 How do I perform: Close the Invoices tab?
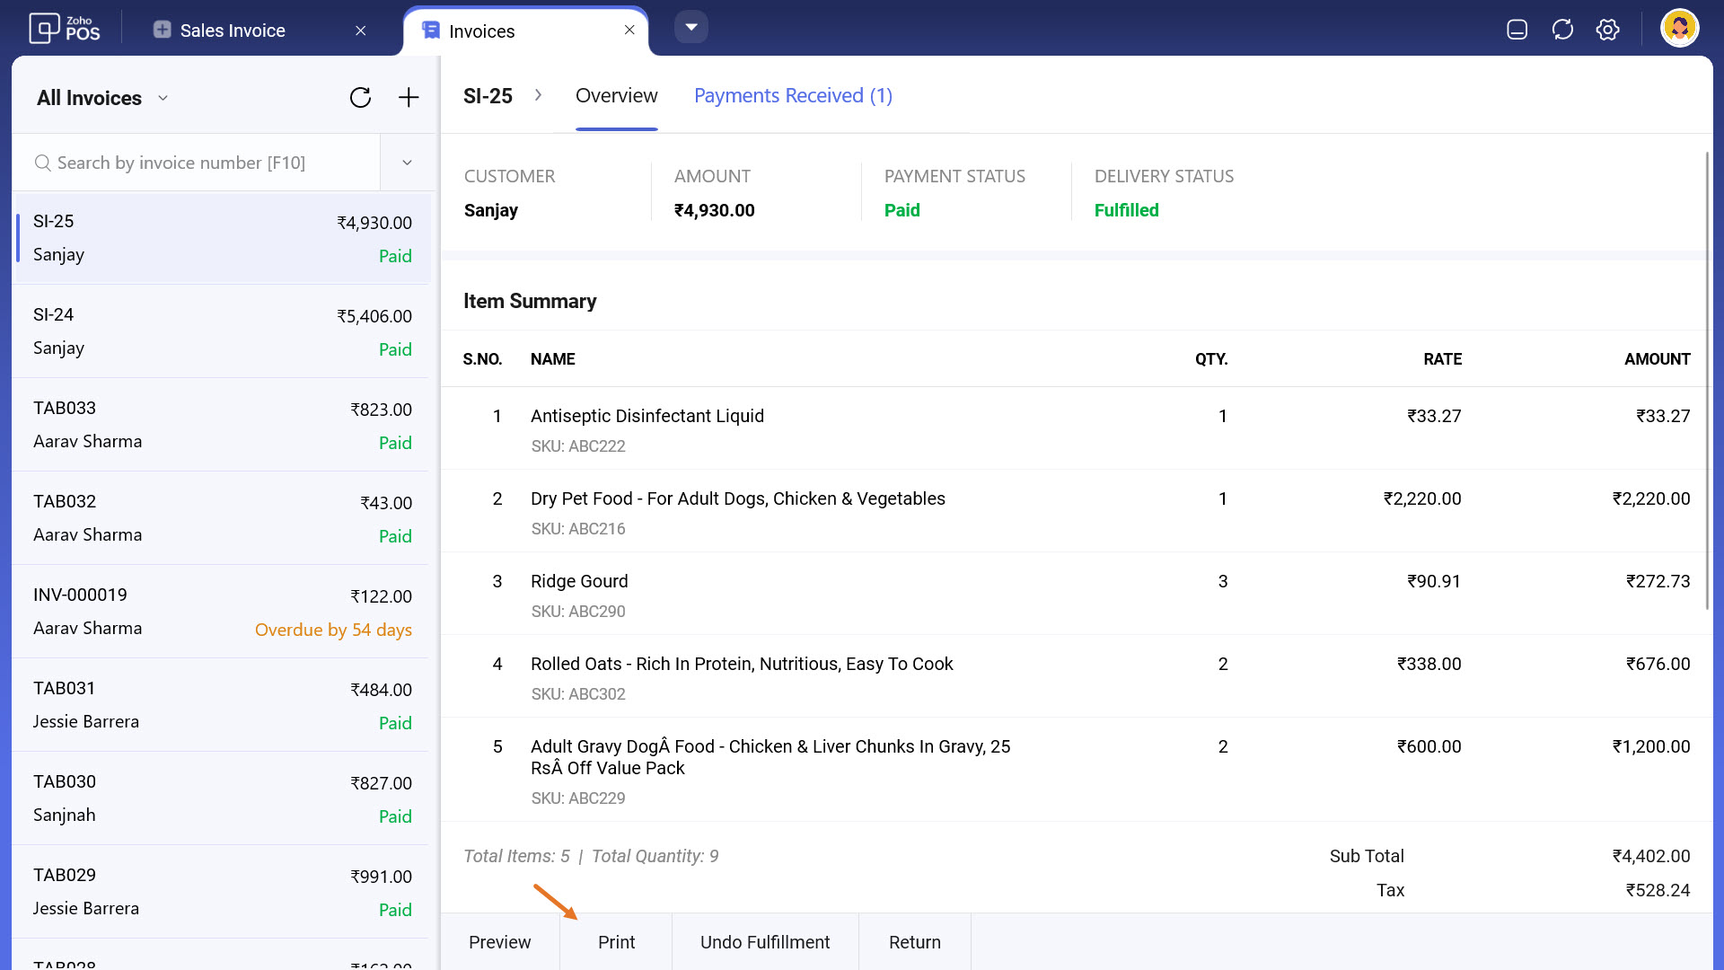coord(629,30)
